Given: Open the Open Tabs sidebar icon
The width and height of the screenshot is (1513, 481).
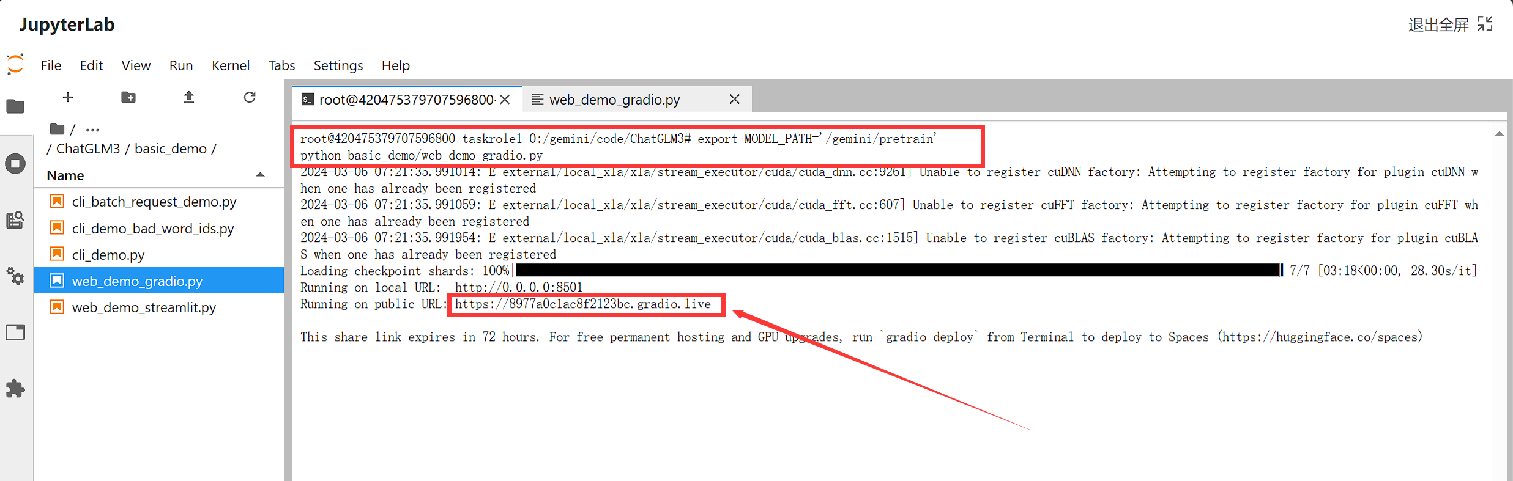Looking at the screenshot, I should (15, 332).
